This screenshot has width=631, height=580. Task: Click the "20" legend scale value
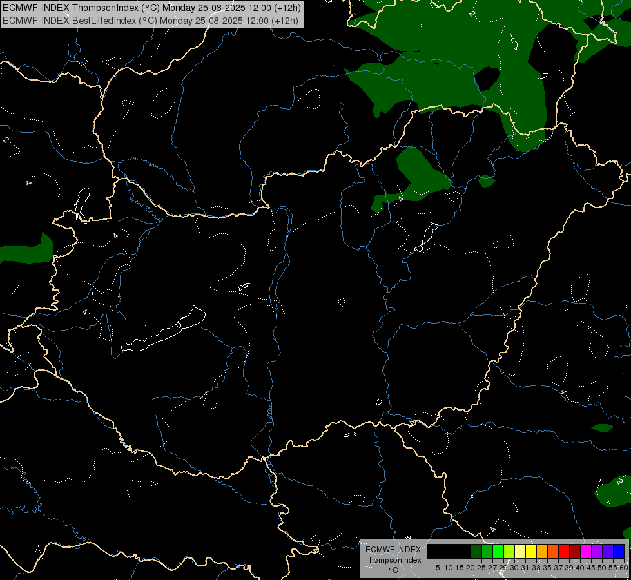[x=470, y=568]
